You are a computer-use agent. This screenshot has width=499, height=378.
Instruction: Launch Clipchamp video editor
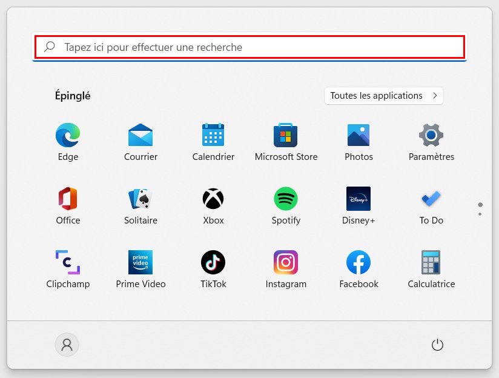click(x=68, y=270)
